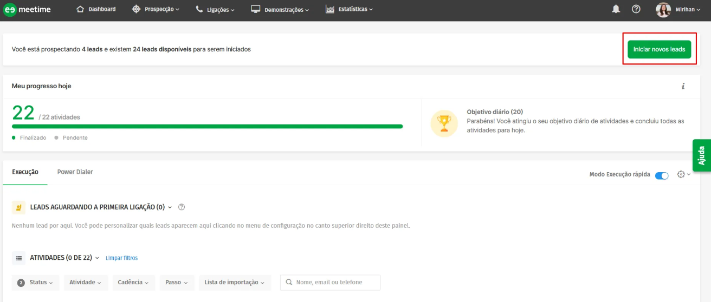This screenshot has width=711, height=302.
Task: Open the Demonstrações menu
Action: 280,9
